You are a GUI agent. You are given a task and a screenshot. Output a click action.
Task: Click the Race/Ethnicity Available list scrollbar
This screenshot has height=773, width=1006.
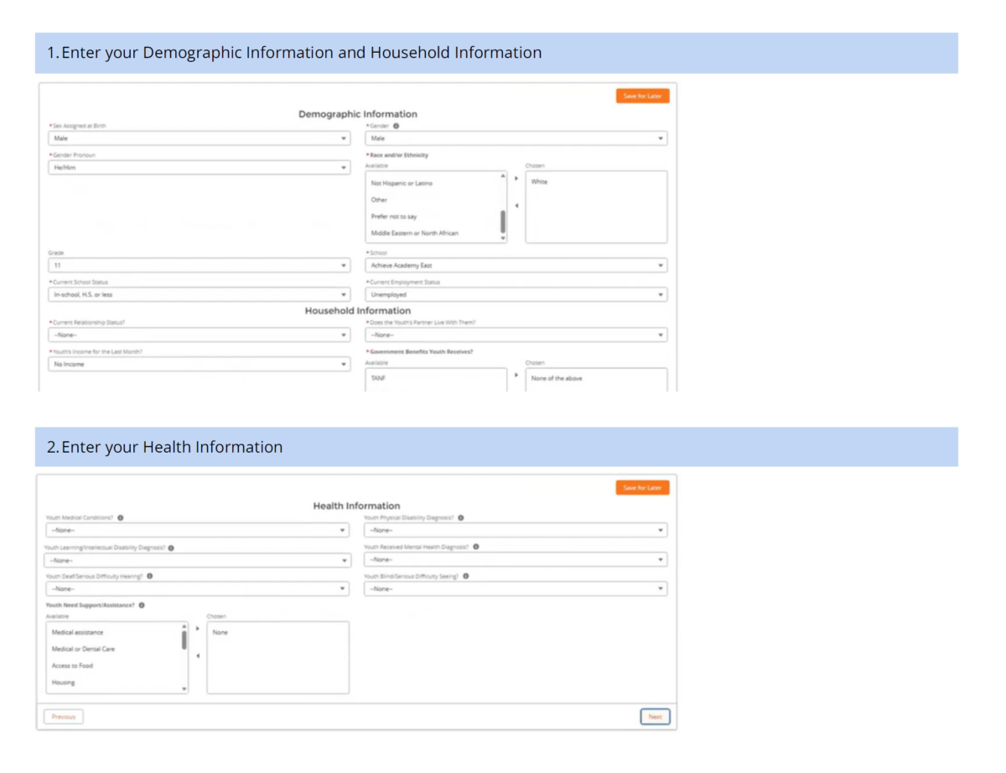tap(503, 221)
